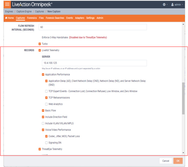The image size is (188, 167).
Task: Click the Flow Refresh Interval input field
Action: point(93,27)
